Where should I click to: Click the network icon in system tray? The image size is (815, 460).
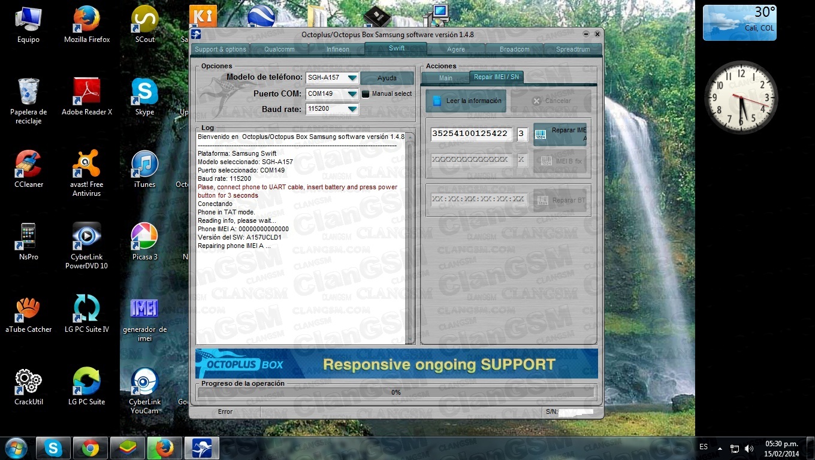coord(735,448)
